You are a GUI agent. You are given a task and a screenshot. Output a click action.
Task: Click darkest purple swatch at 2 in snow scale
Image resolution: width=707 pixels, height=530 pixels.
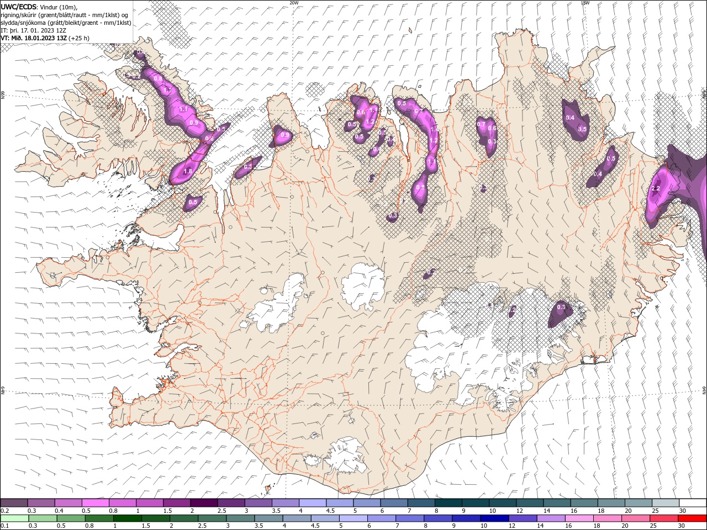[203, 503]
